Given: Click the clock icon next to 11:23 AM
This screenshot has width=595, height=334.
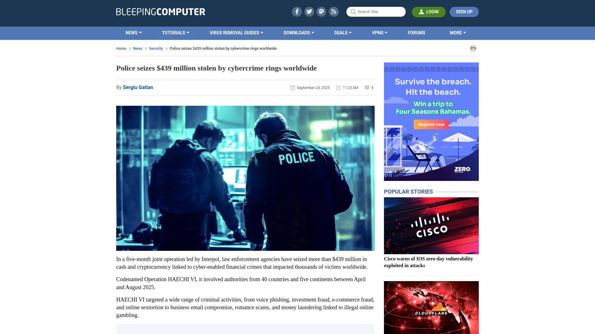Looking at the screenshot, I should click(x=338, y=88).
